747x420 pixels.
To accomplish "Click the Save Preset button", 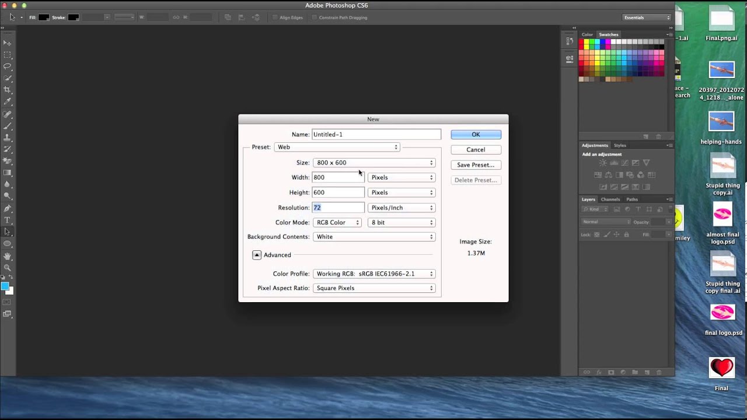I will [x=476, y=165].
